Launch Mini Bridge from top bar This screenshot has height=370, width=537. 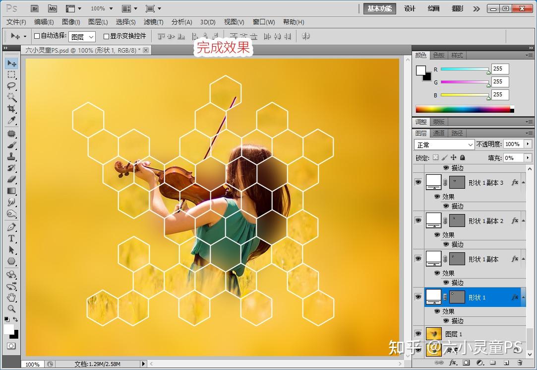pos(53,8)
